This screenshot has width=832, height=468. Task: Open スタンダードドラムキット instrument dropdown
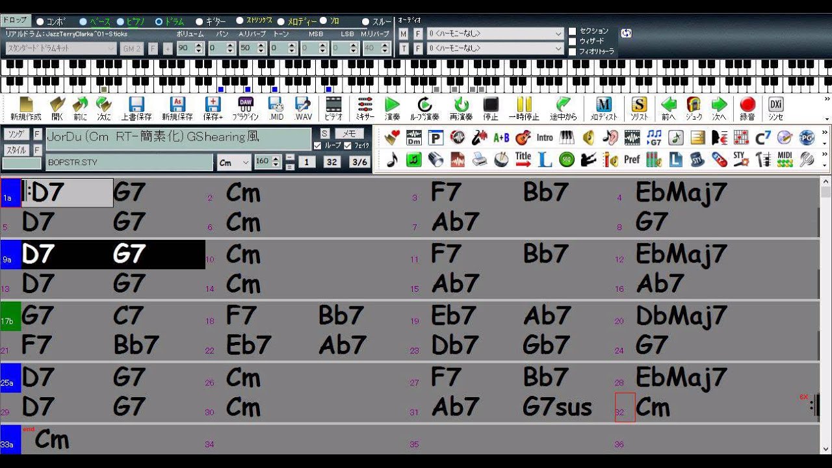61,48
